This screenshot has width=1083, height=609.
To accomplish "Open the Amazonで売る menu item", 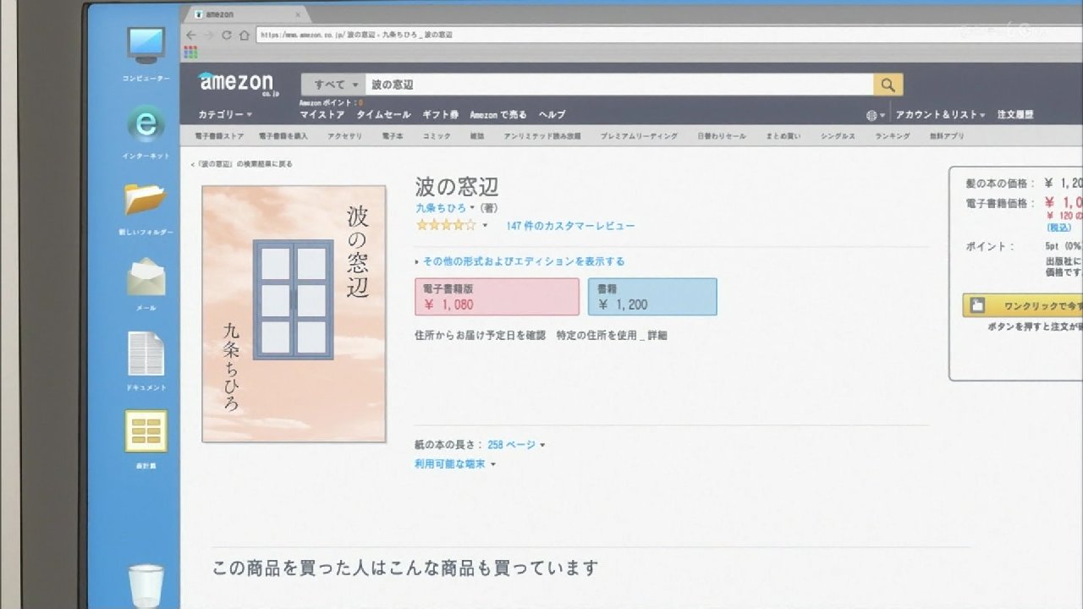I will [498, 115].
